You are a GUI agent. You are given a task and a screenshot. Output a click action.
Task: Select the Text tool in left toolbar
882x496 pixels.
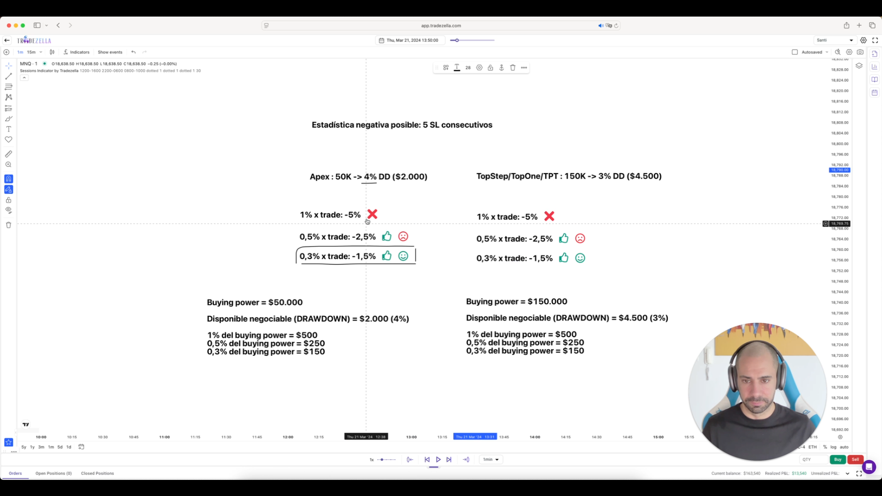pyautogui.click(x=8, y=130)
